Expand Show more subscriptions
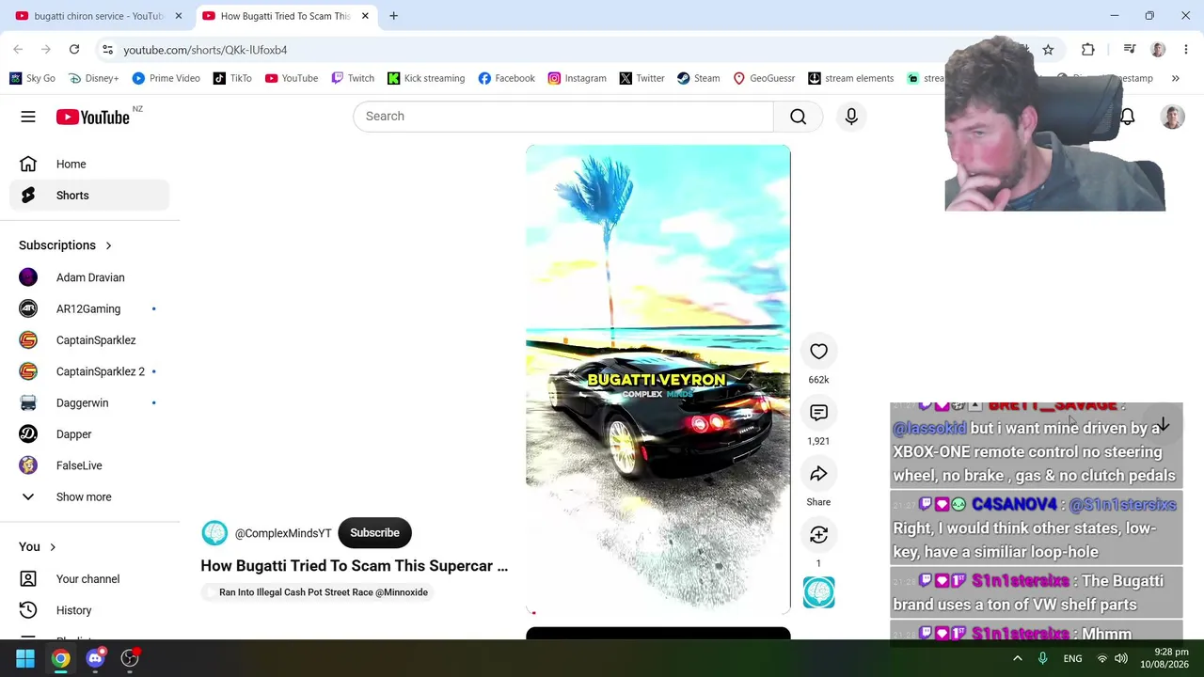The width and height of the screenshot is (1204, 677). [84, 496]
